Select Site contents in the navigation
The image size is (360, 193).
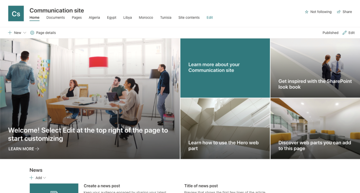tap(189, 18)
